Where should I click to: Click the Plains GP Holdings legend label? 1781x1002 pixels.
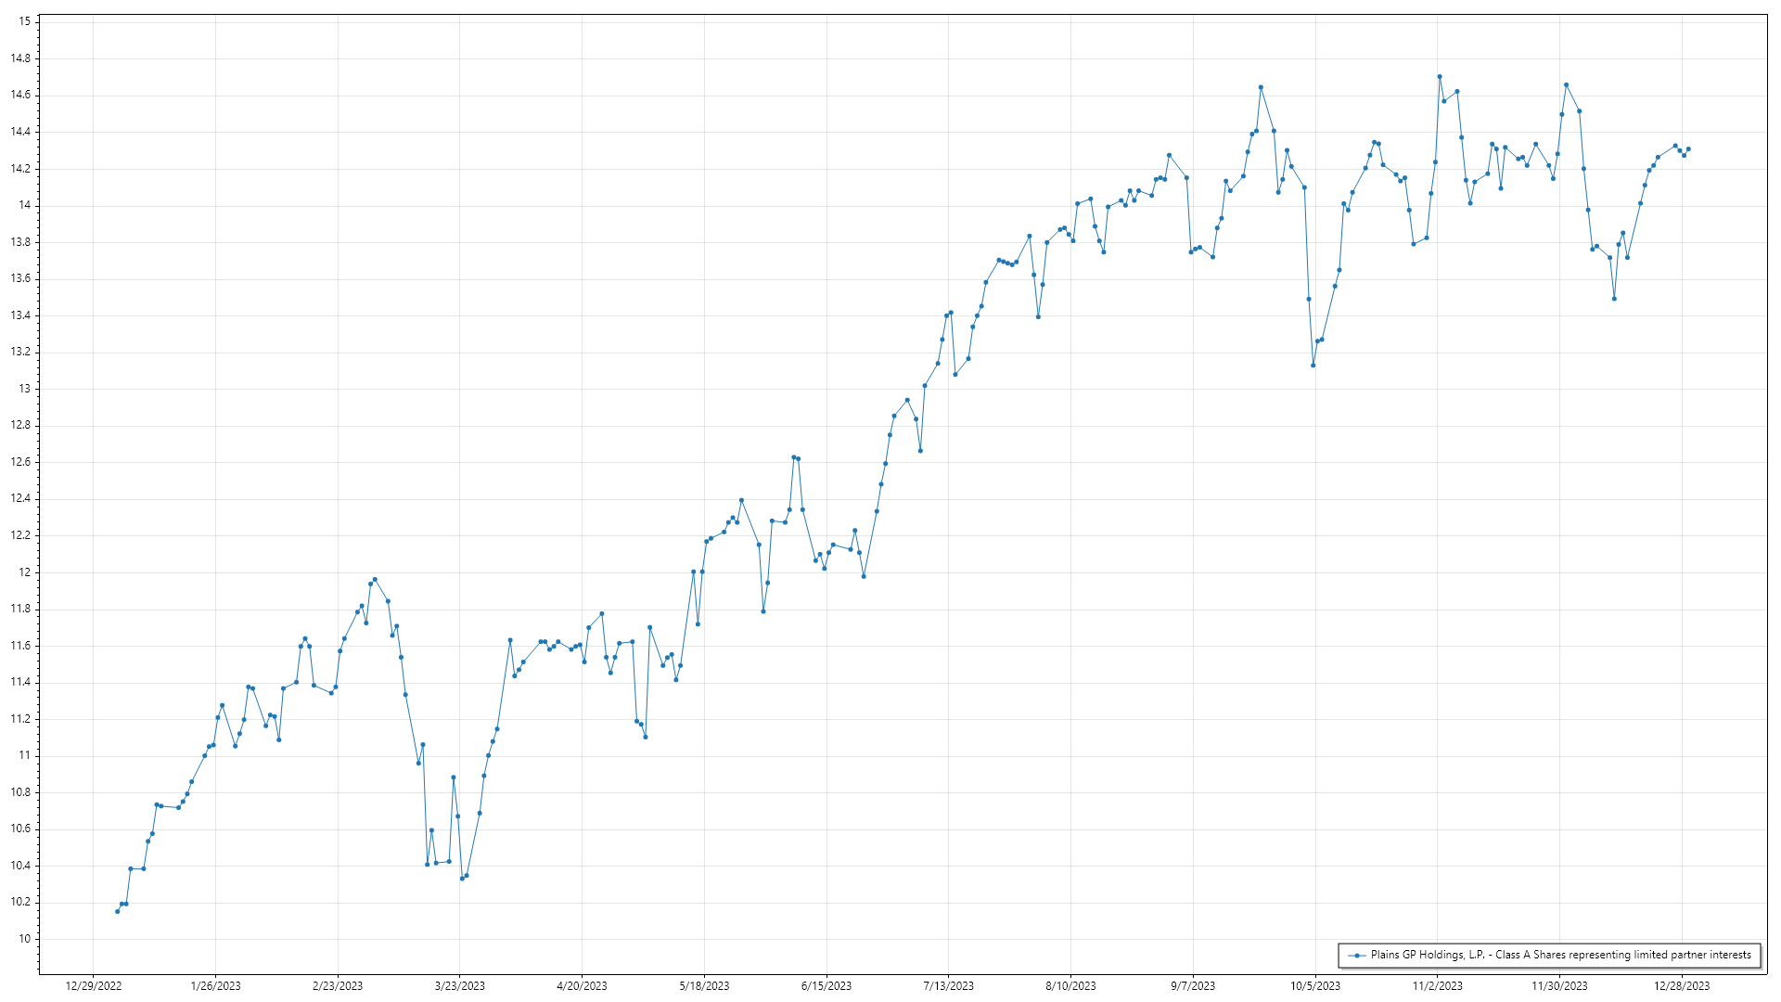[1560, 955]
